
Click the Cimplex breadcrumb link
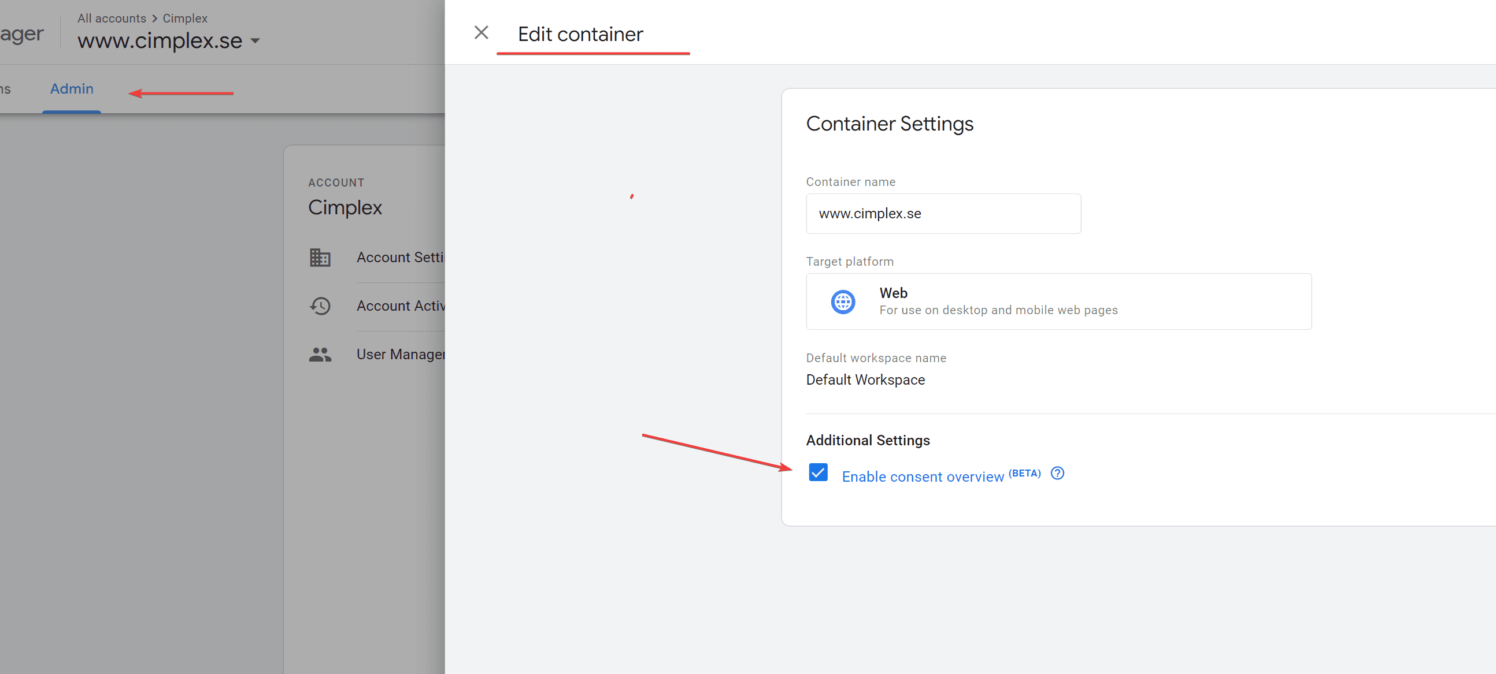[184, 18]
